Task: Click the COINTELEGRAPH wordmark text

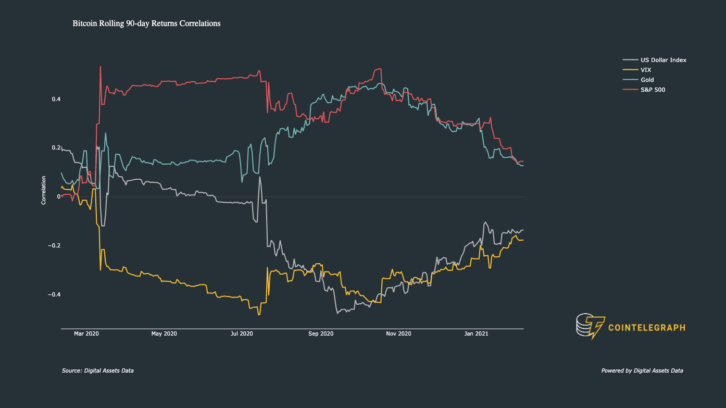Action: tap(647, 328)
